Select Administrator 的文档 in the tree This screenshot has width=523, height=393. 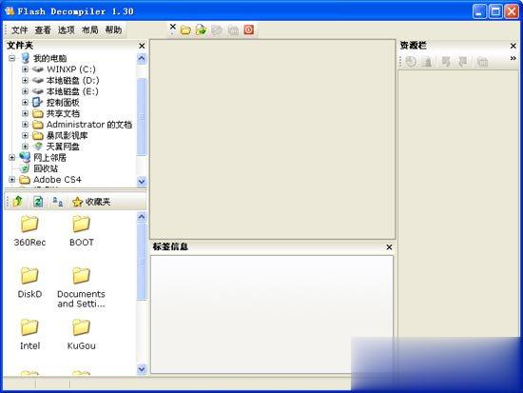(x=89, y=125)
